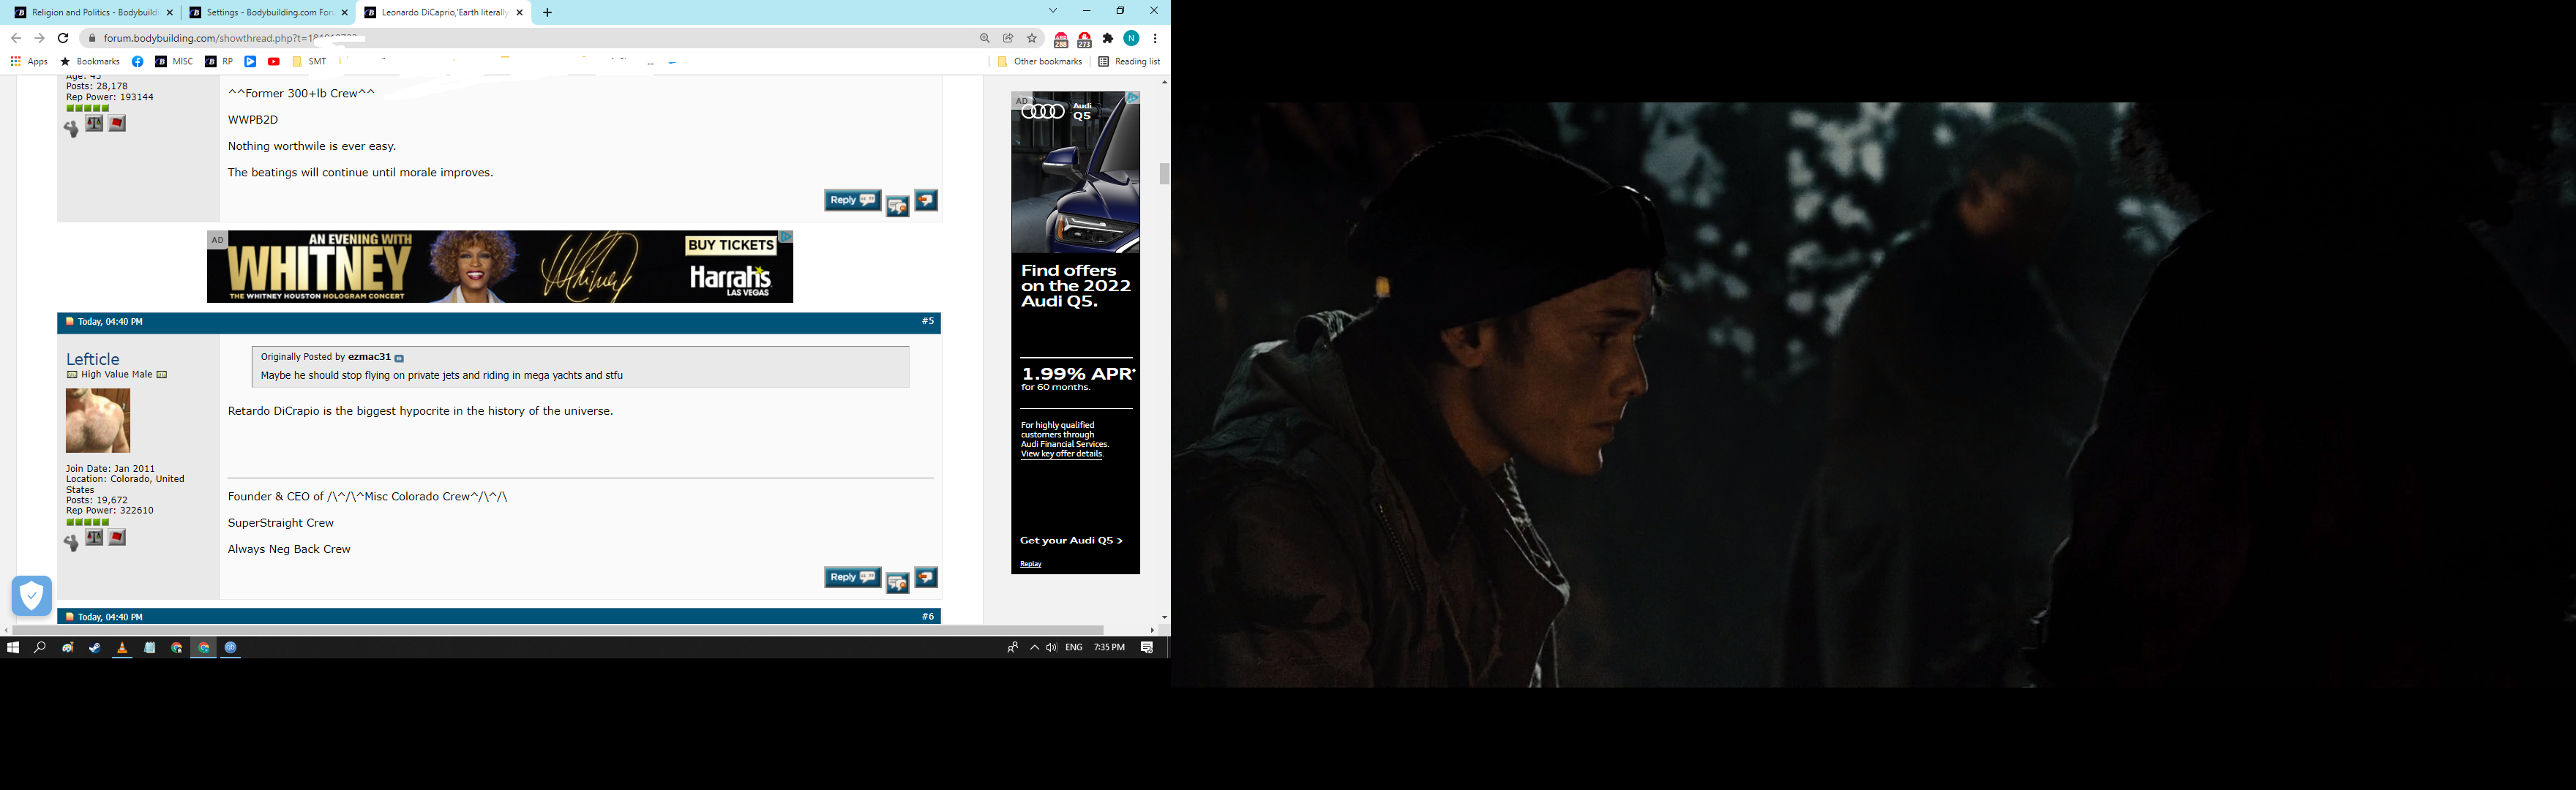Screen dimensions: 2576x790
Task: Open the Chrome tab search dropdown
Action: coord(1053,11)
